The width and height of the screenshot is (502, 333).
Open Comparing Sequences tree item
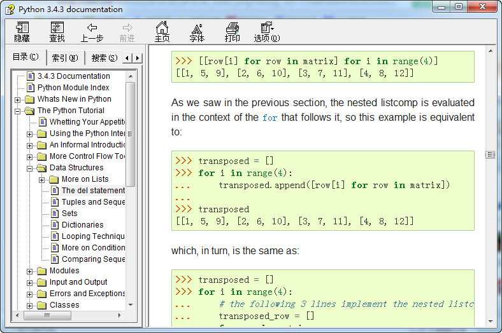point(93,259)
